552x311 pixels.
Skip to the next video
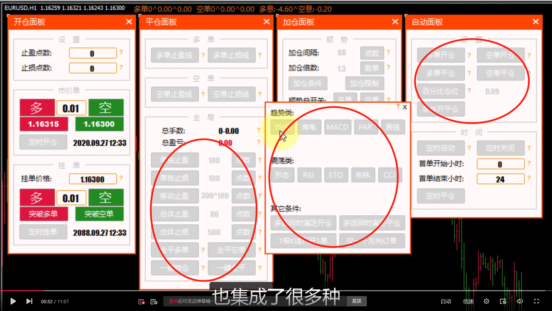point(29,301)
